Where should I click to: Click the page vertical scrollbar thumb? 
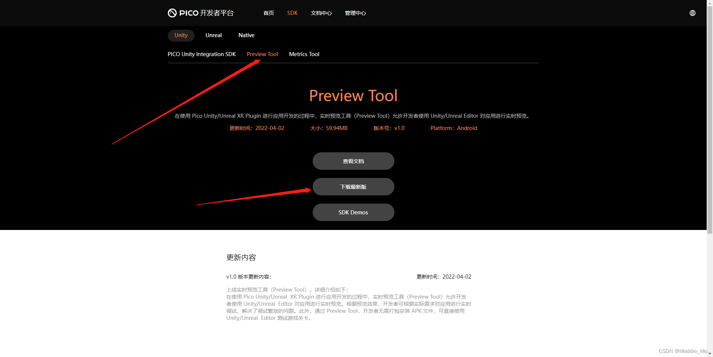[x=710, y=120]
